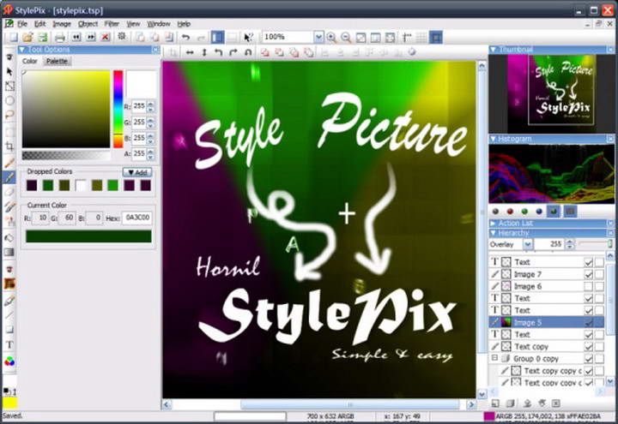This screenshot has height=424, width=618.
Task: Select the Crop tool
Action: coord(9,146)
